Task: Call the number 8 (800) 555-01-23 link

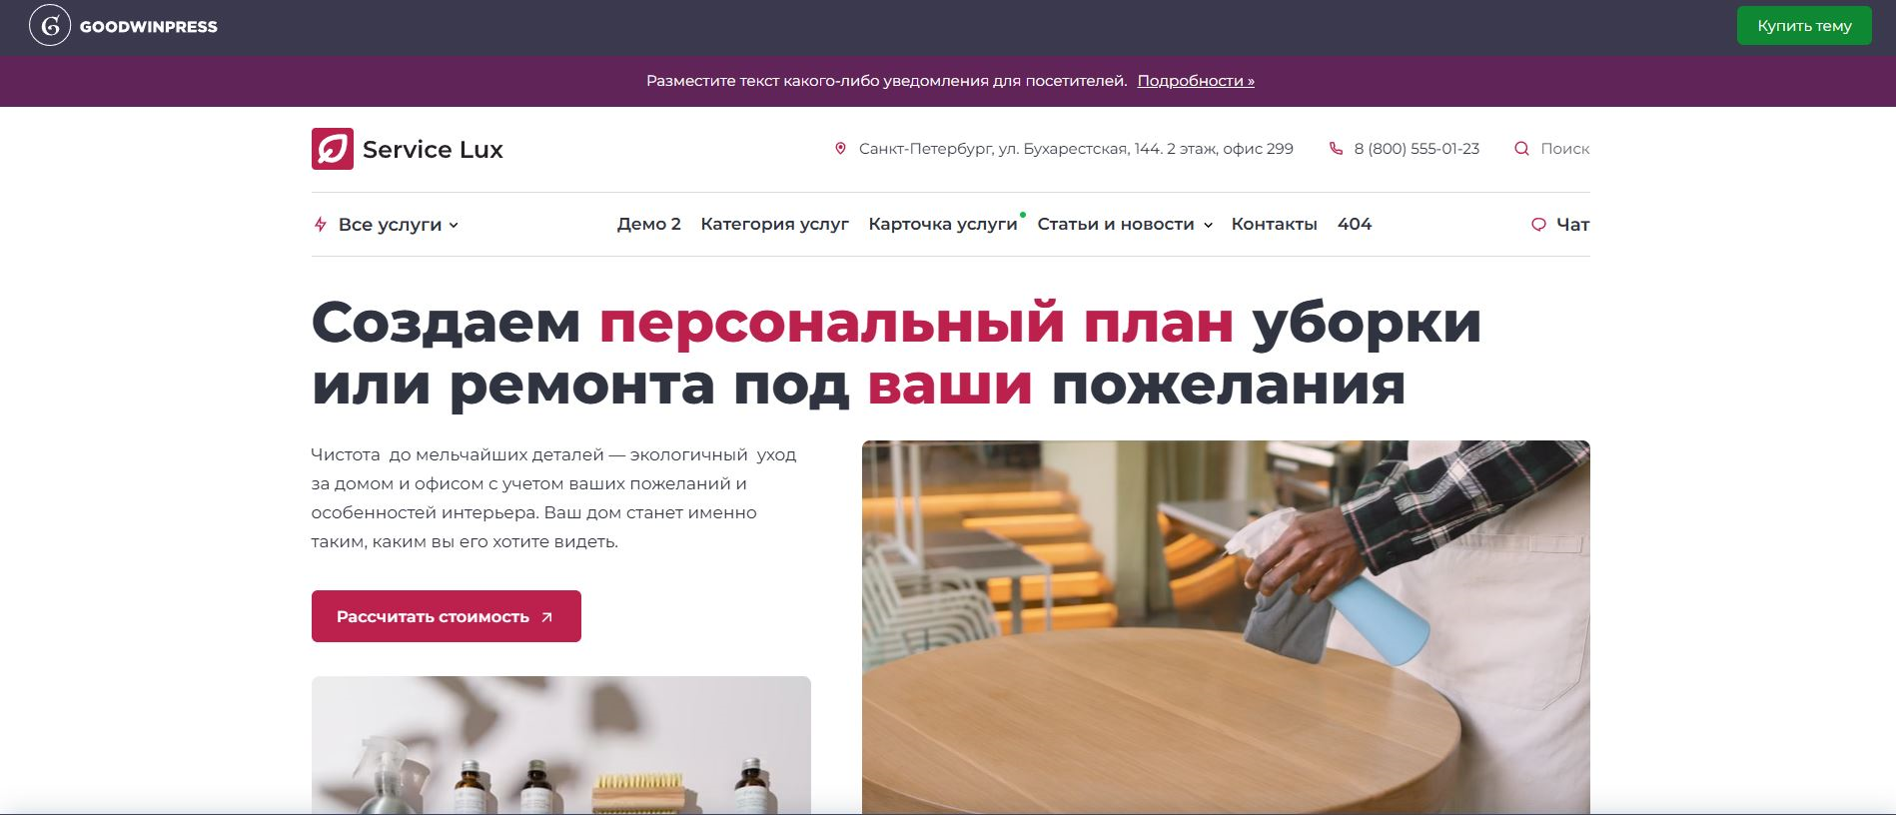Action: click(x=1417, y=149)
